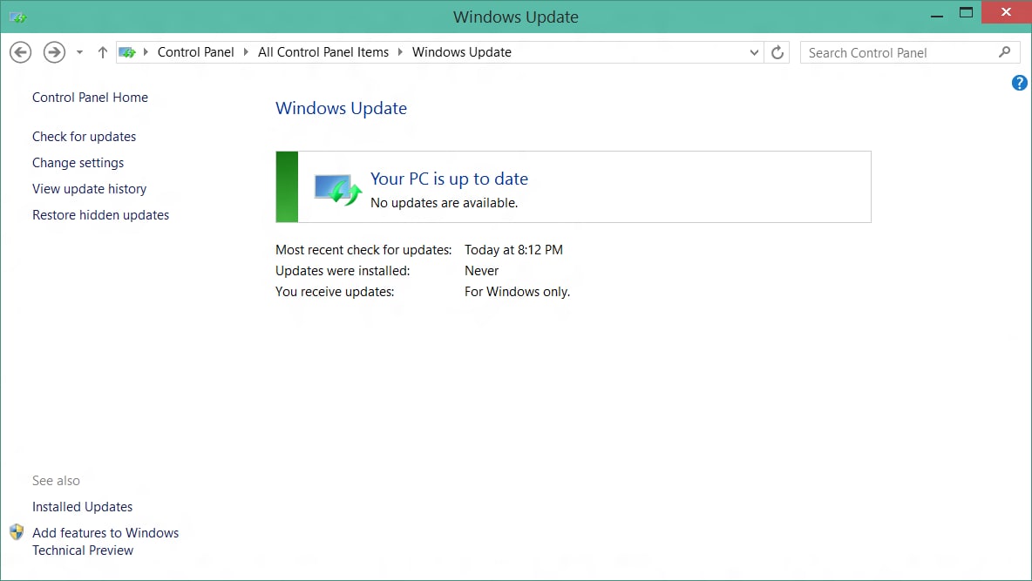Expand chevron after All Control Panel Items

coord(399,52)
